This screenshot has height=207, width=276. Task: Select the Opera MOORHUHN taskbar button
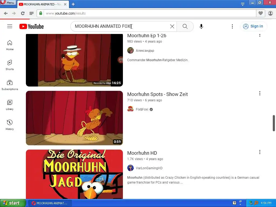click(x=50, y=203)
